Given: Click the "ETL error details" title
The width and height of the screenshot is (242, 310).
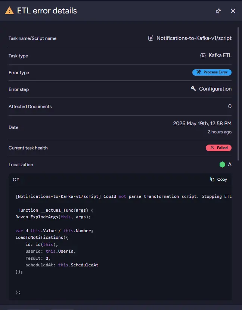Looking at the screenshot, I should pos(47,11).
